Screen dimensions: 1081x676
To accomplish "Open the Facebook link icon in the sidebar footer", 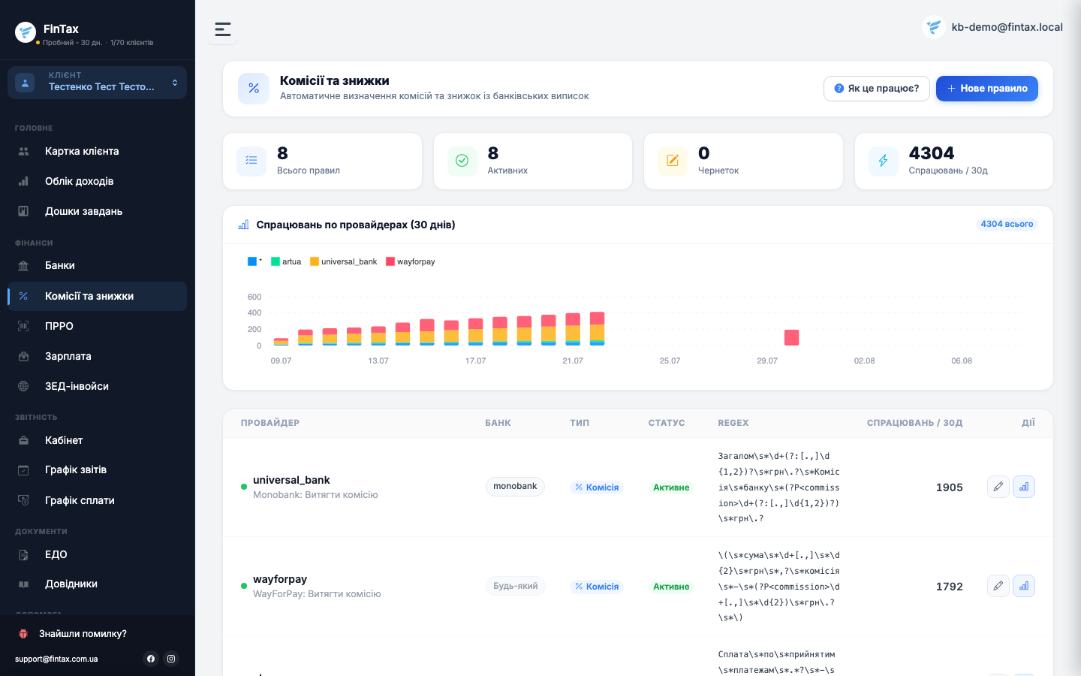I will [151, 659].
